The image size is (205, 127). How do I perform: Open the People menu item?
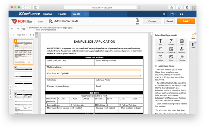click(62, 14)
